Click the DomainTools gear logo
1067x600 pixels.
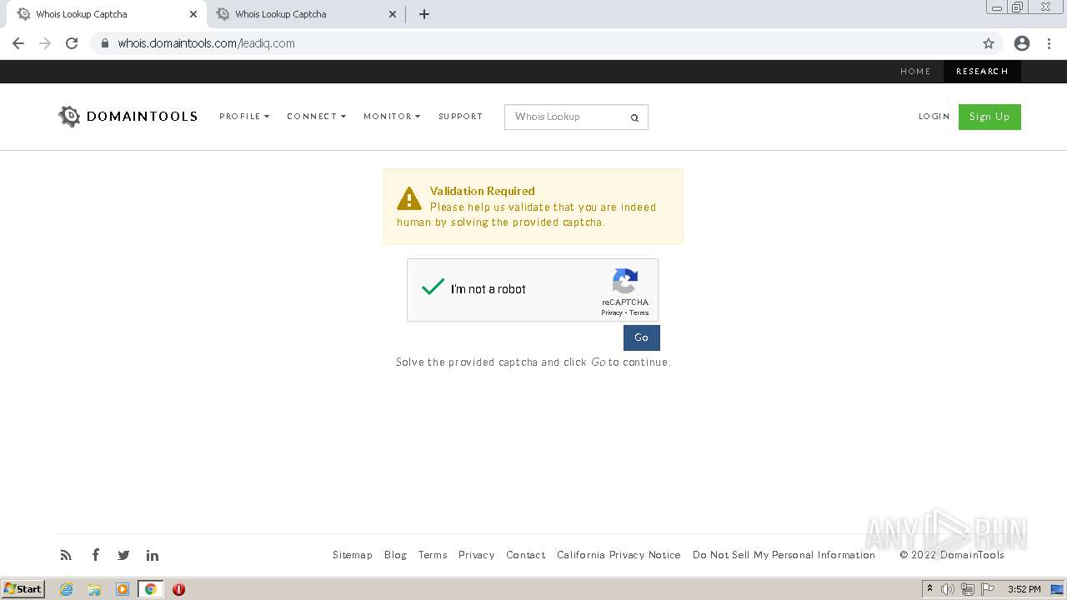coord(69,116)
